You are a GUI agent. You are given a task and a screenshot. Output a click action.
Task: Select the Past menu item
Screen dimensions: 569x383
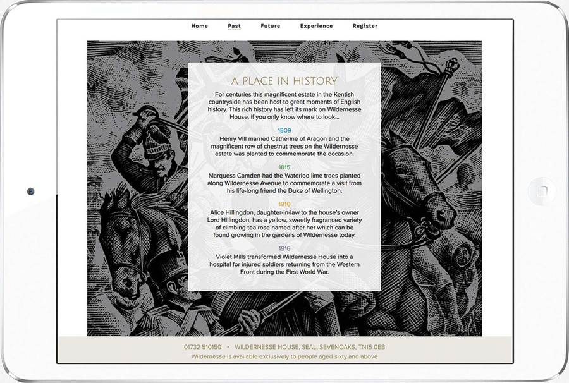(x=234, y=26)
